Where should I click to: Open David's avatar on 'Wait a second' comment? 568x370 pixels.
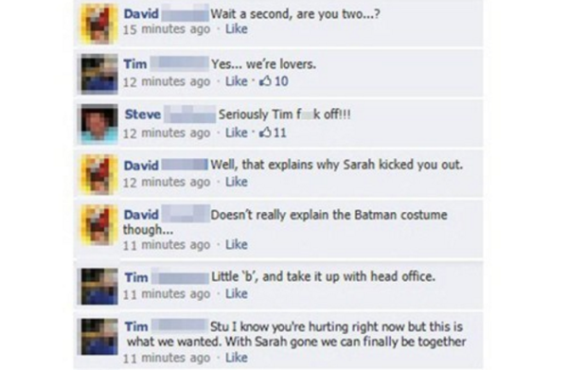tap(99, 25)
